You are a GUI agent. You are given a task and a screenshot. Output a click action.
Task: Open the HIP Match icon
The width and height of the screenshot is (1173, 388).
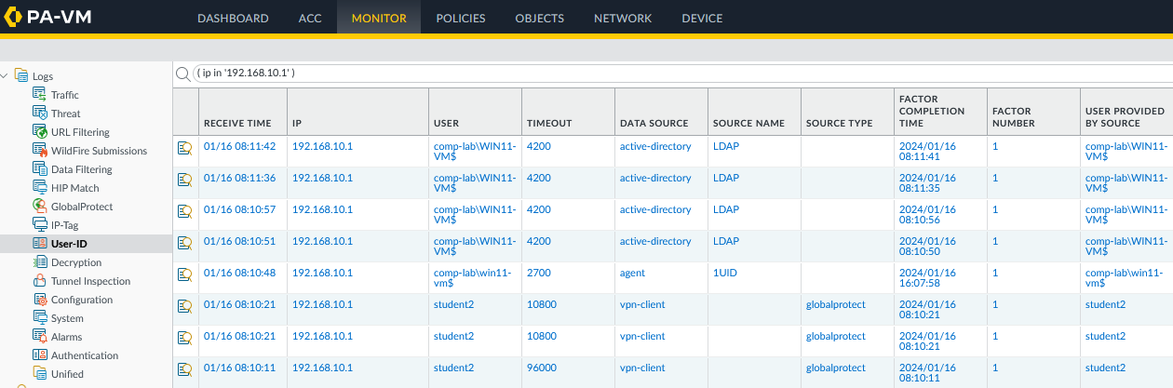tap(40, 187)
